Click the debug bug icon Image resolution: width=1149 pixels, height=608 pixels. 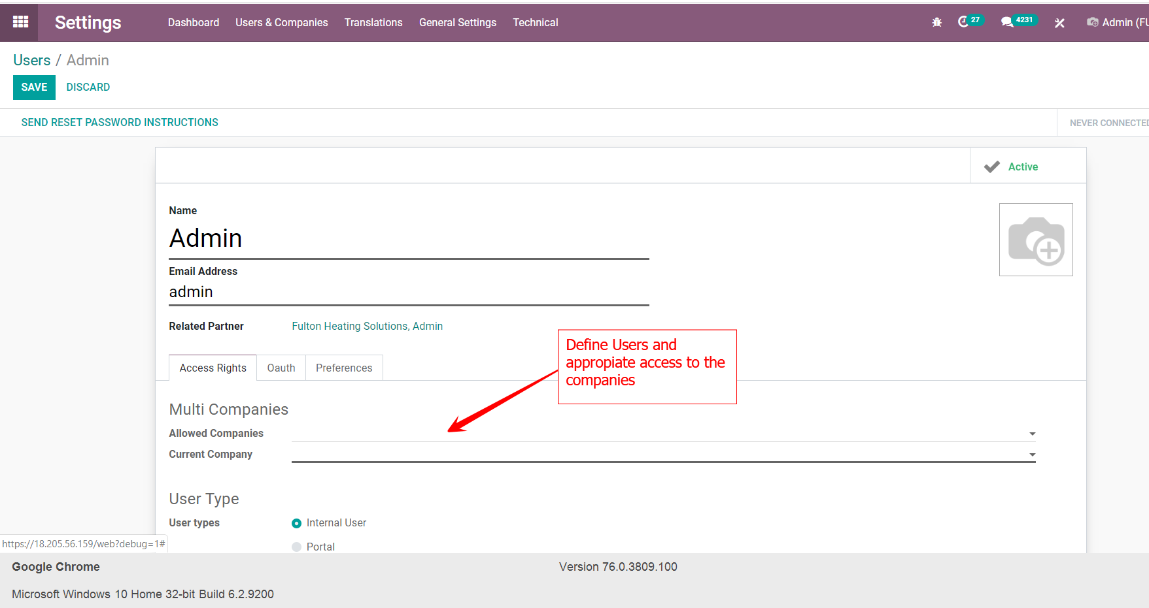936,22
